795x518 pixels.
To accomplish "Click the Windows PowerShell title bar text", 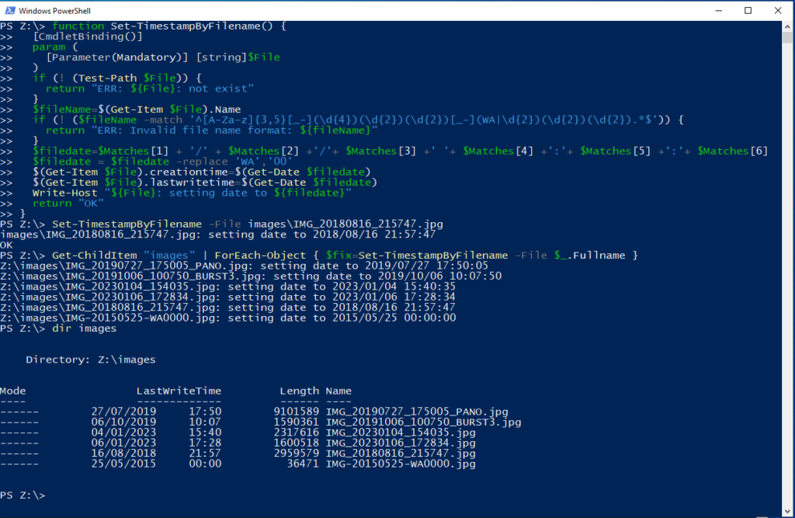I will pos(54,10).
